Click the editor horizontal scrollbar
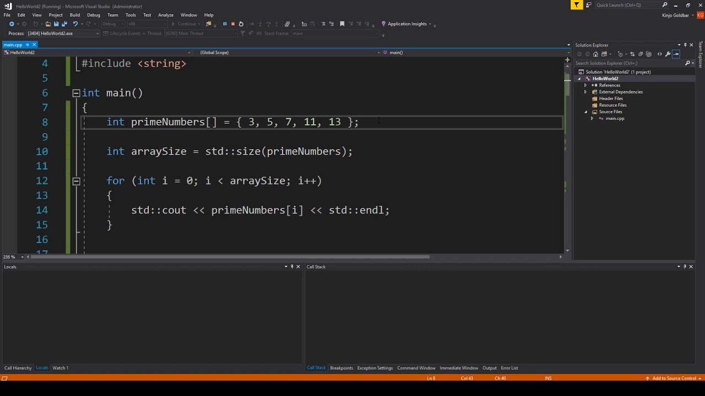The image size is (705, 396). pos(230,257)
